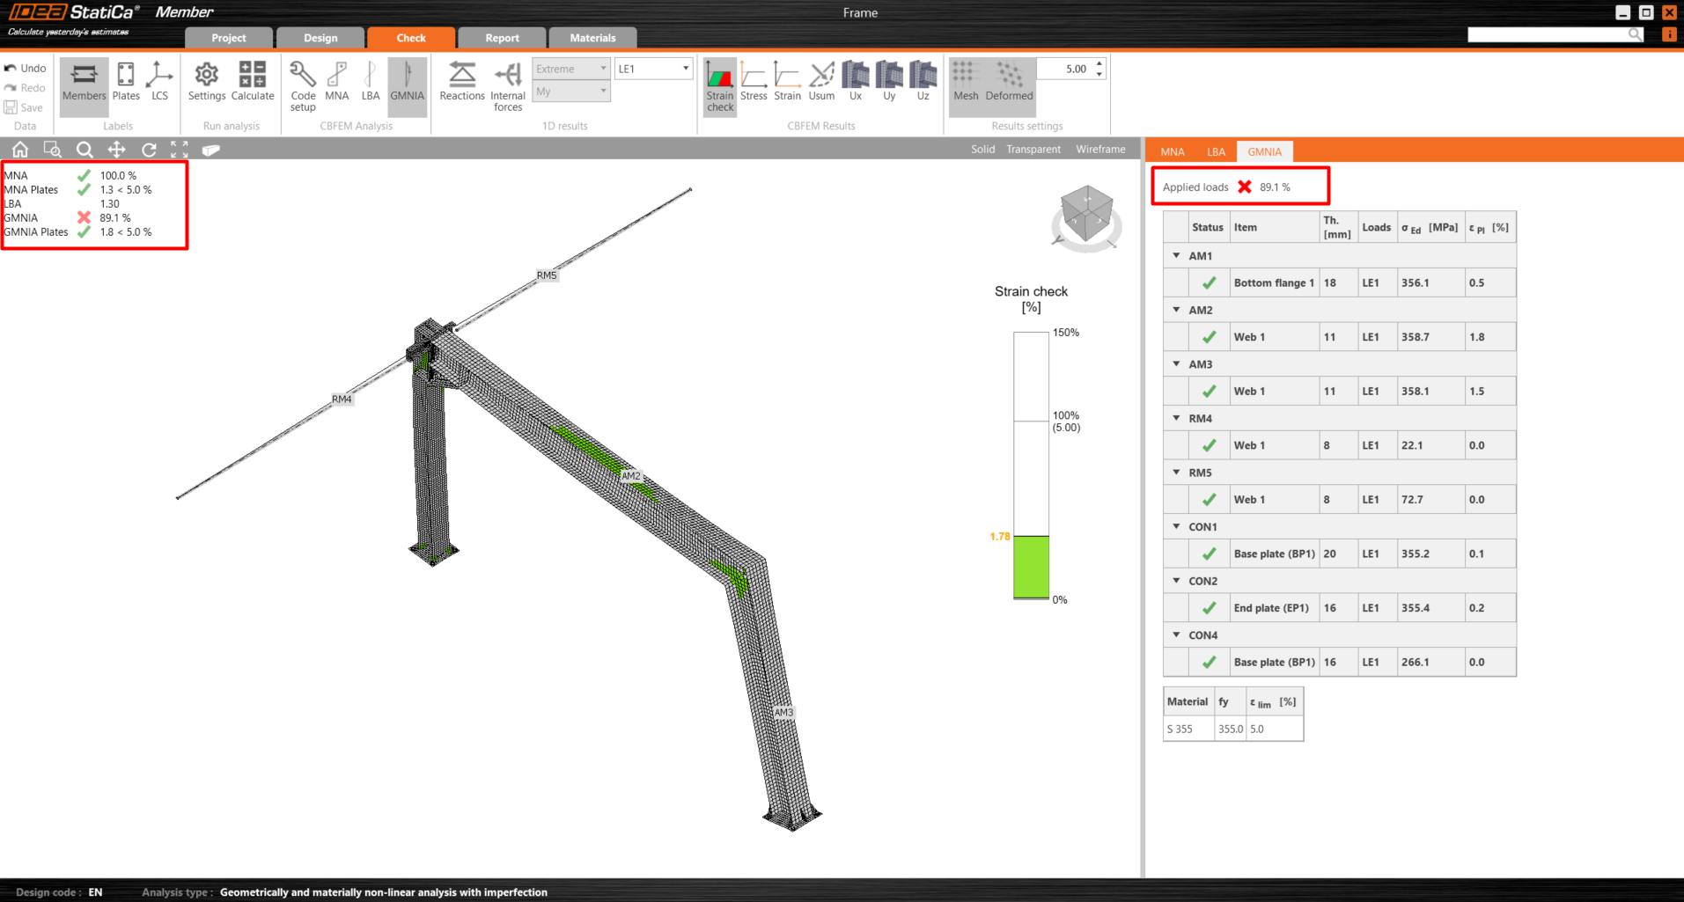Collapse the CON1 results group
1684x902 pixels.
[x=1176, y=527]
